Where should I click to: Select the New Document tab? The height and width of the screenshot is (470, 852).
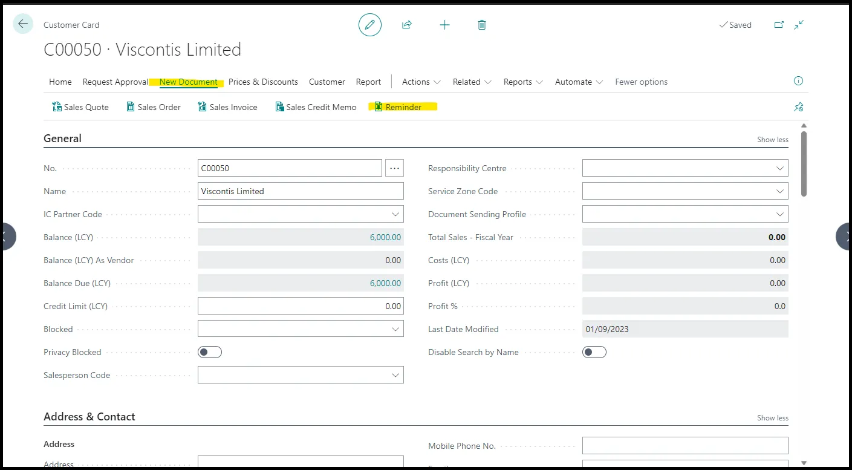coord(189,82)
